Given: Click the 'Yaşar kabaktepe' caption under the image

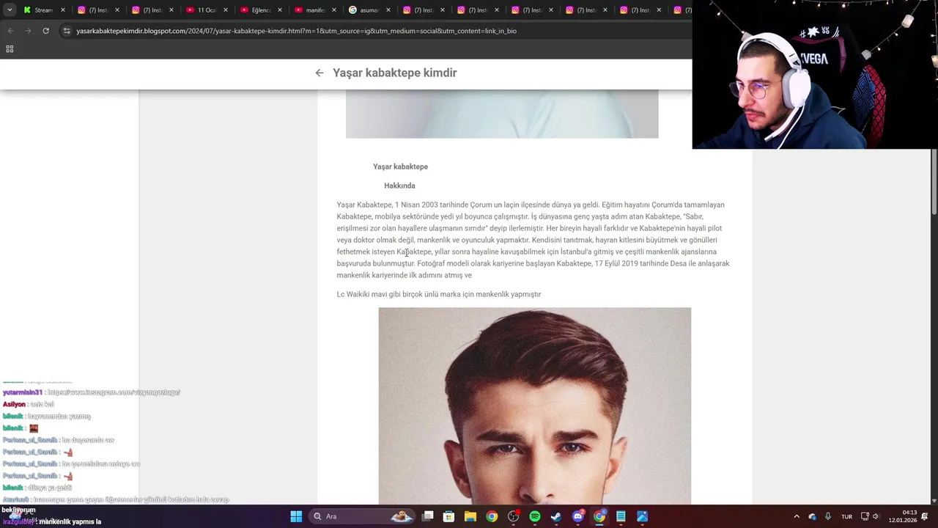Looking at the screenshot, I should coord(400,166).
